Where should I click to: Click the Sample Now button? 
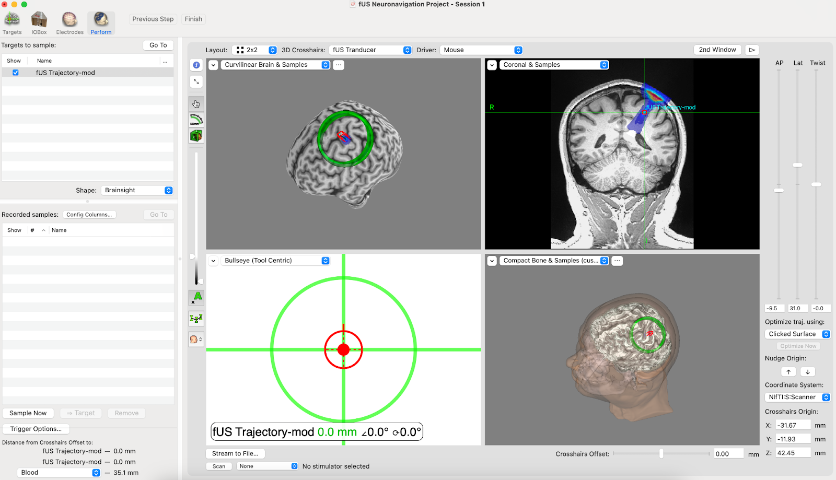click(x=28, y=413)
